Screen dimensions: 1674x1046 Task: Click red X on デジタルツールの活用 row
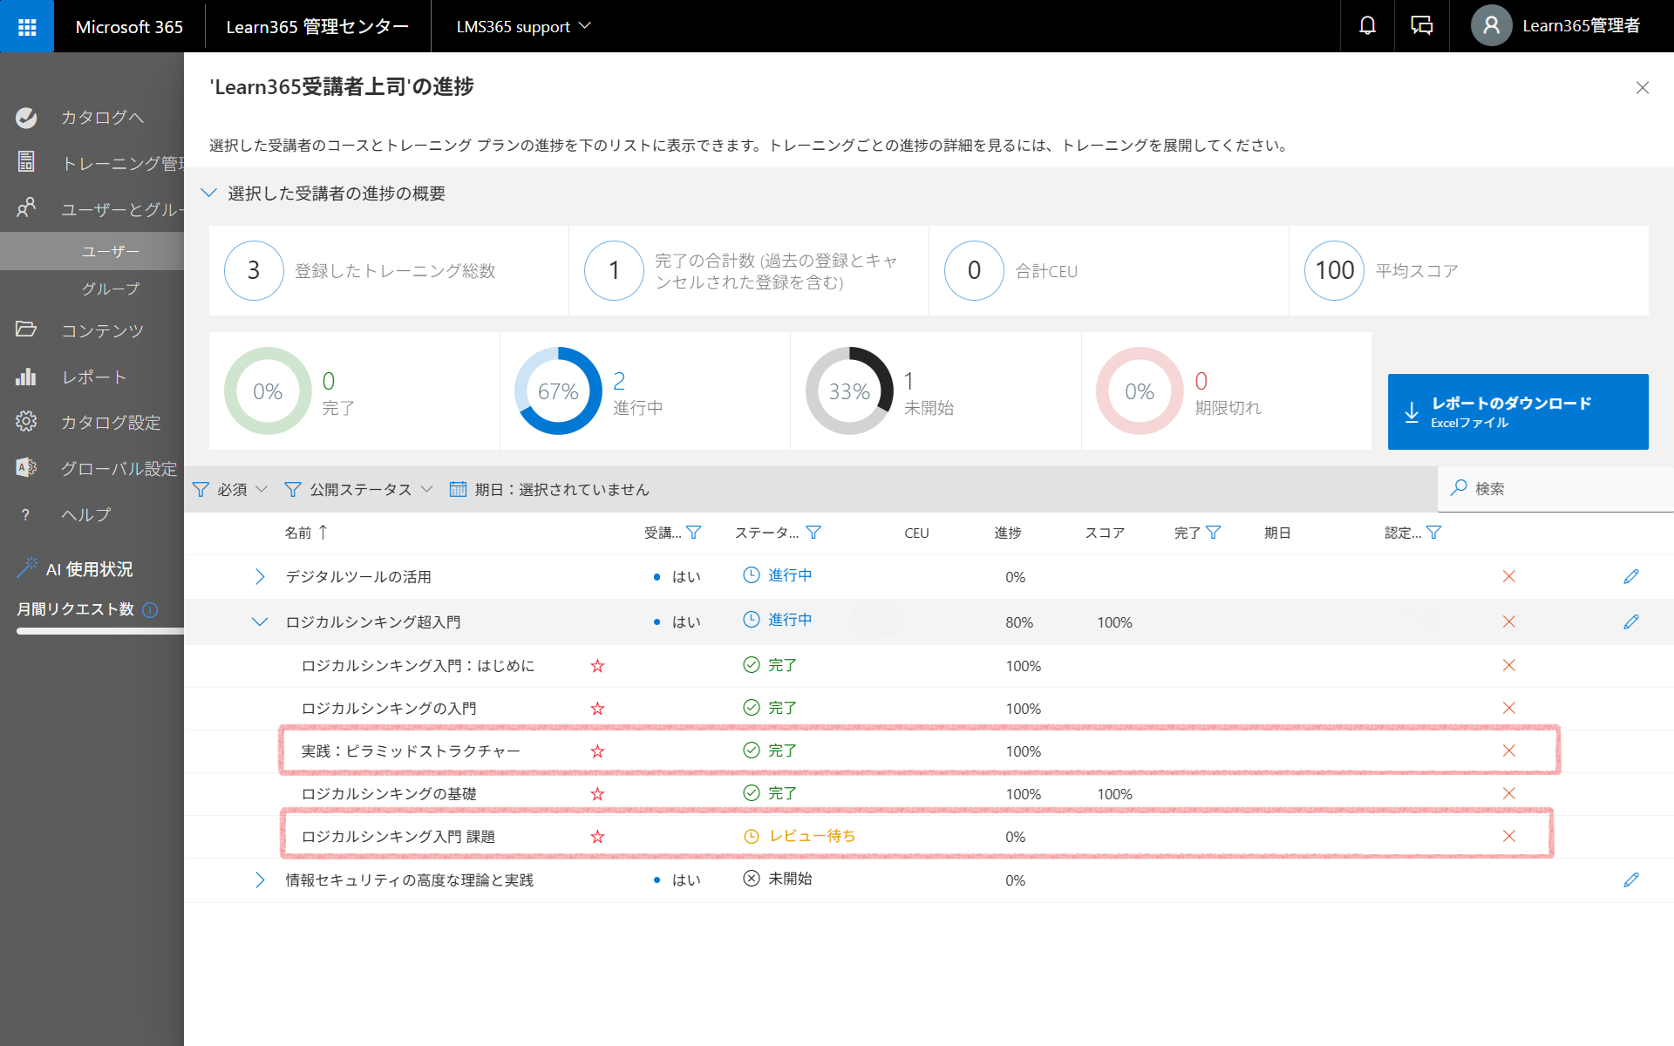(x=1509, y=577)
